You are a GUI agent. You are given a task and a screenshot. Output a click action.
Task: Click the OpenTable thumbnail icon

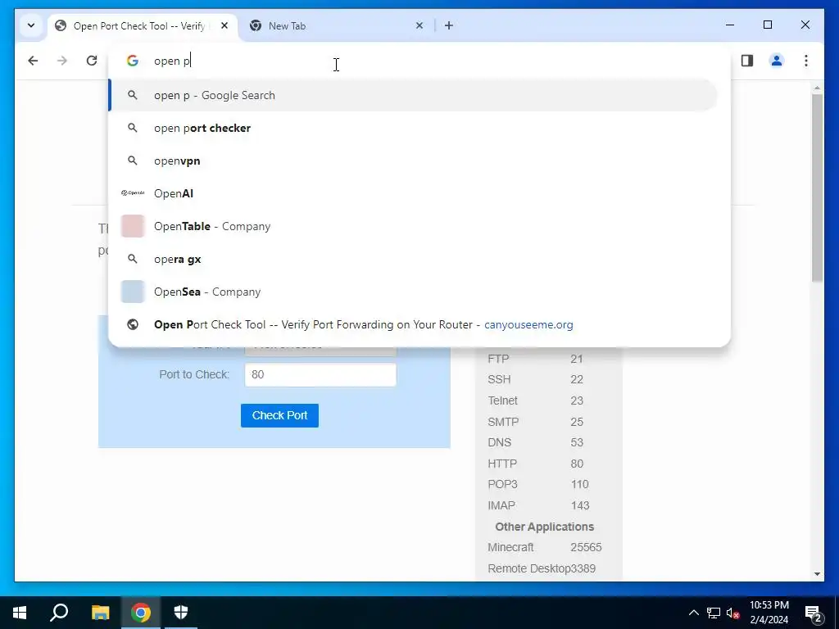point(133,226)
